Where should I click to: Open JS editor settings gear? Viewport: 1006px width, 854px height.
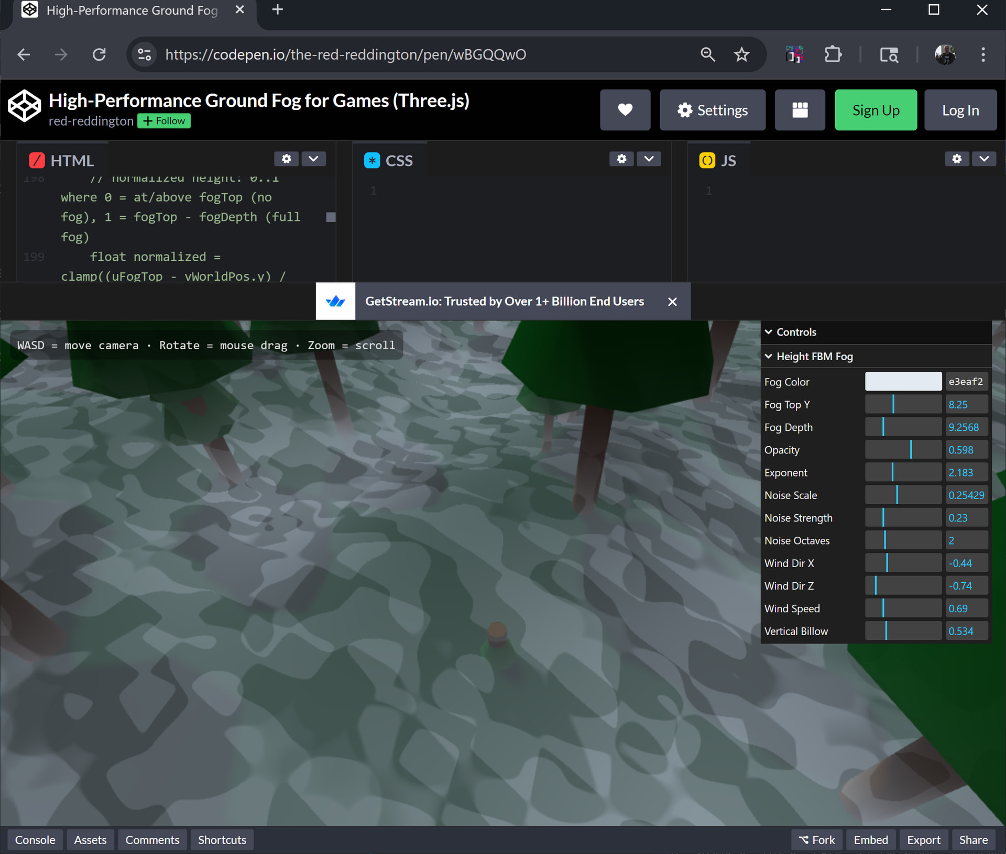pyautogui.click(x=957, y=159)
